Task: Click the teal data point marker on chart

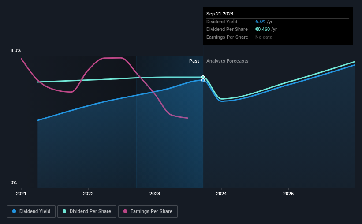Action: pyautogui.click(x=203, y=77)
